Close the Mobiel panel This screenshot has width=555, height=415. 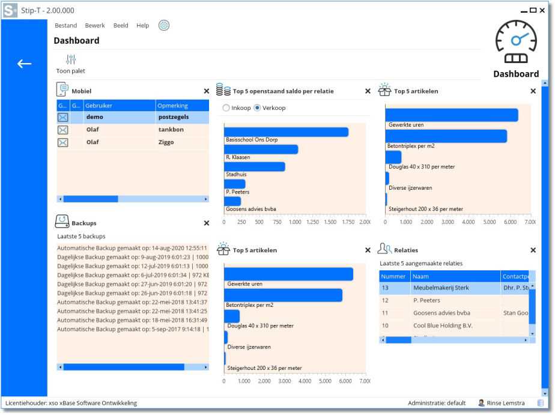tap(207, 91)
